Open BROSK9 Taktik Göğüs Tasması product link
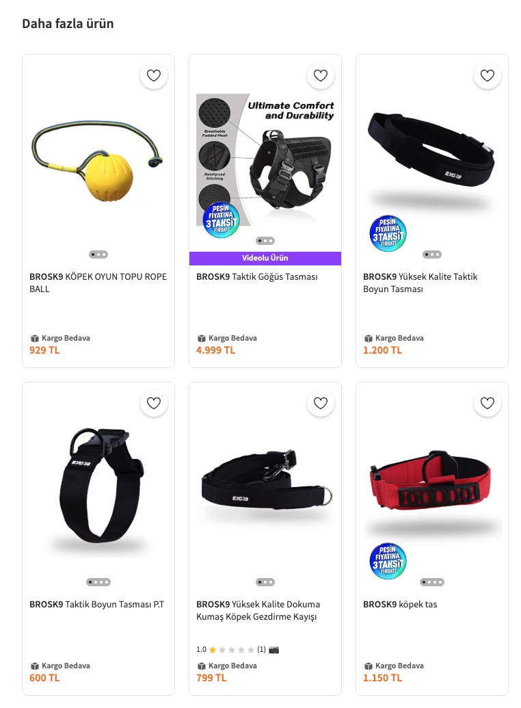 click(x=257, y=277)
